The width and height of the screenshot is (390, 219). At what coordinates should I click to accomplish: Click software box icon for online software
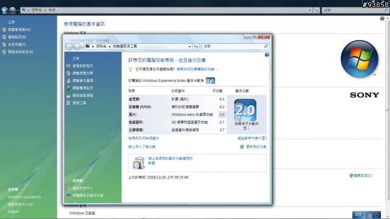coord(138,163)
